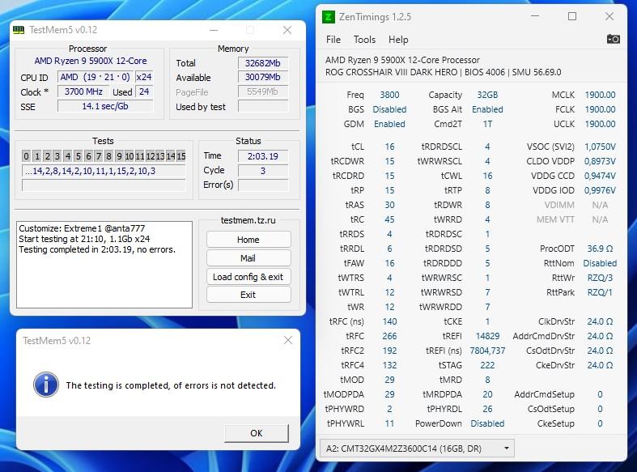
Task: Click the empty Error(s) field
Action: 263,185
